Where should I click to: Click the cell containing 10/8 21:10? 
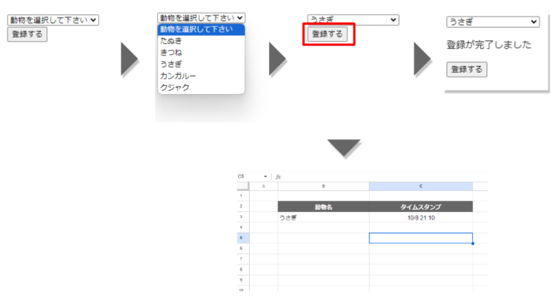(x=420, y=218)
